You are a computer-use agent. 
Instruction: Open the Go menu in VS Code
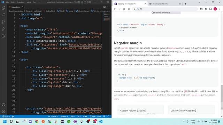(x=34, y=2)
